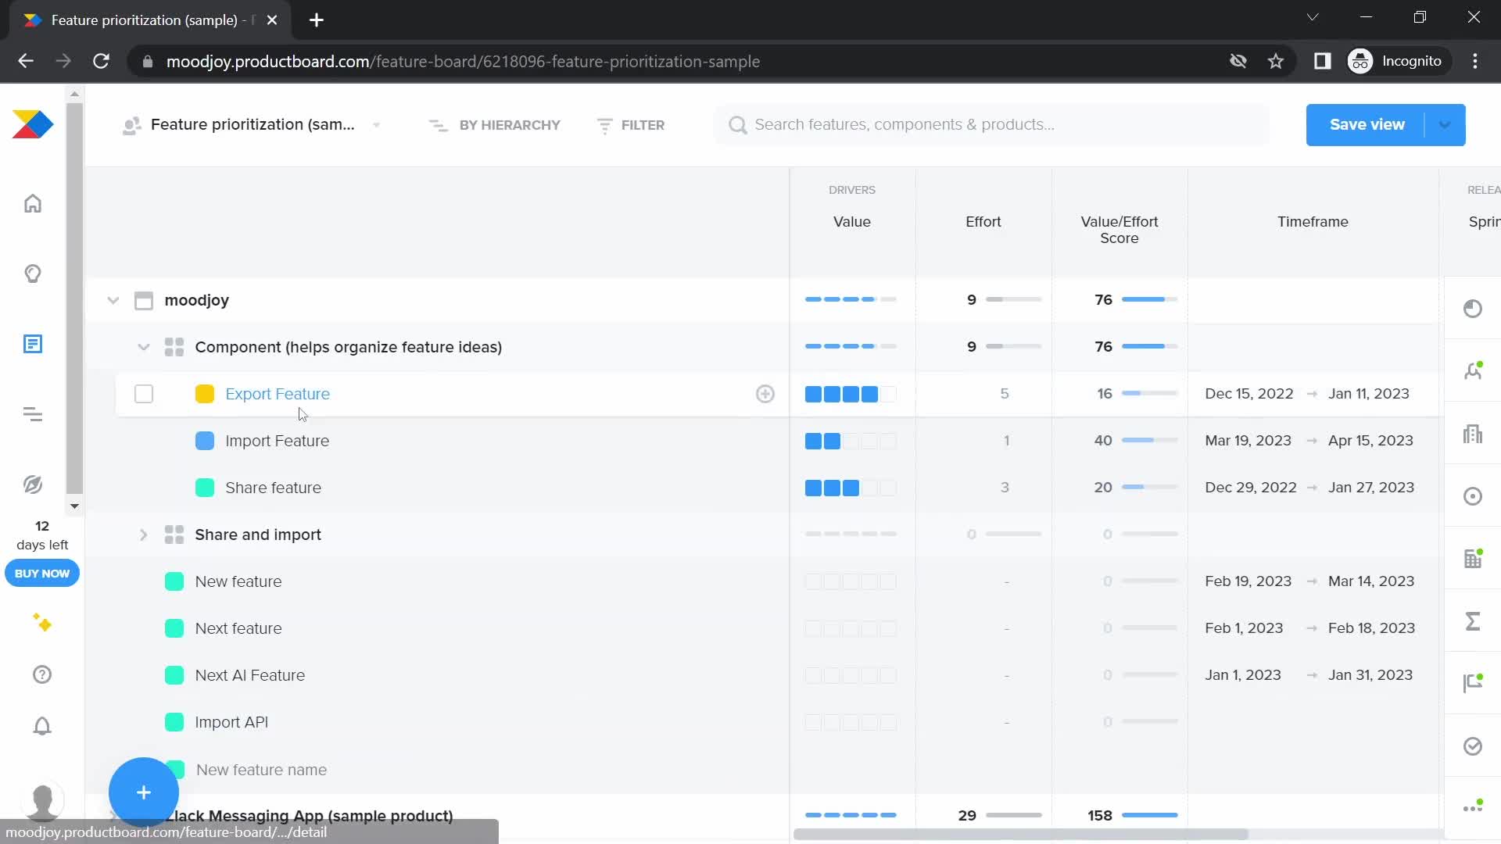Open the Portal compass icon in sidebar
The image size is (1501, 844).
tap(33, 485)
